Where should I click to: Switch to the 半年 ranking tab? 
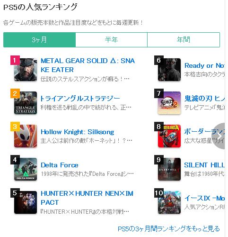111,40
